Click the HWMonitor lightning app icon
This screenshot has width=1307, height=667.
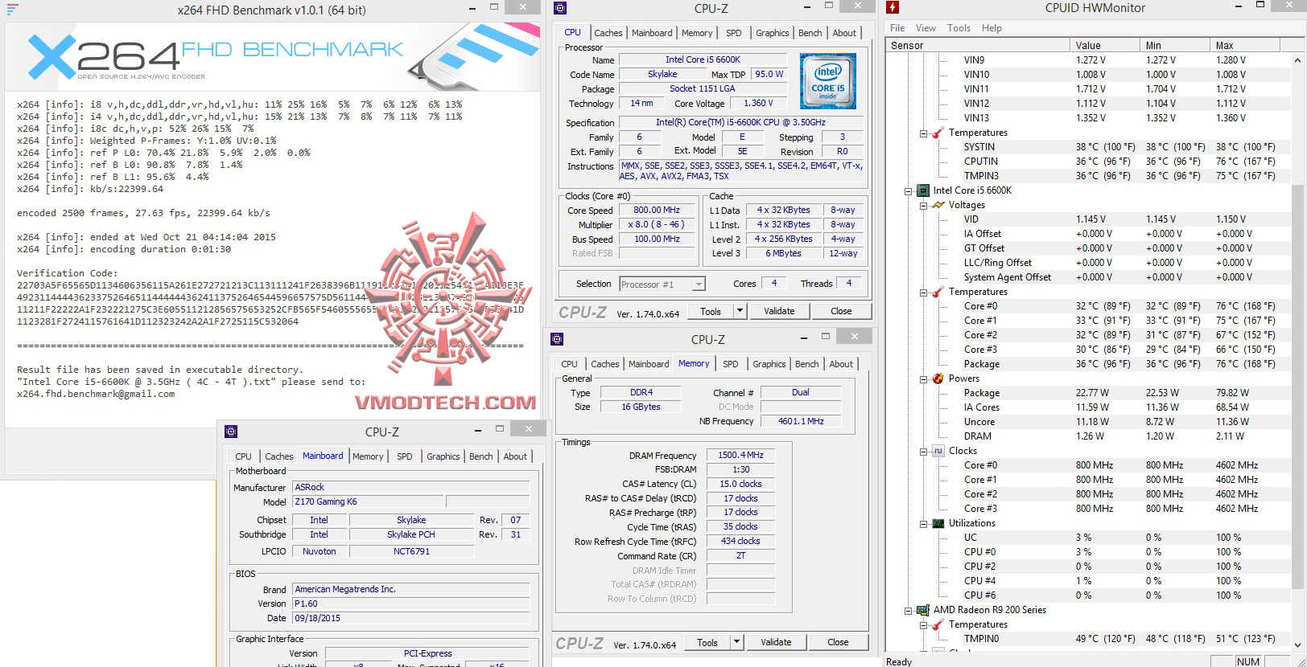pyautogui.click(x=893, y=8)
